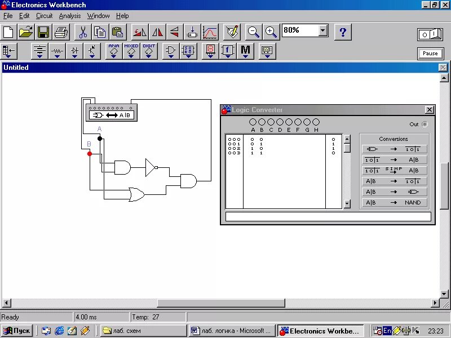Flip component vertically icon
Viewport: 451px width, 338px height.
tap(174, 32)
